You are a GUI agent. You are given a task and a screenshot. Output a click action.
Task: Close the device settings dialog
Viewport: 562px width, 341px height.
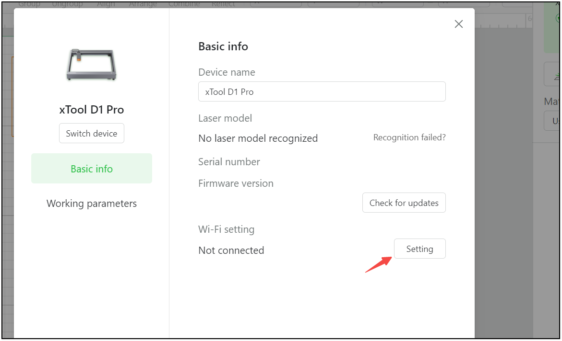(458, 24)
